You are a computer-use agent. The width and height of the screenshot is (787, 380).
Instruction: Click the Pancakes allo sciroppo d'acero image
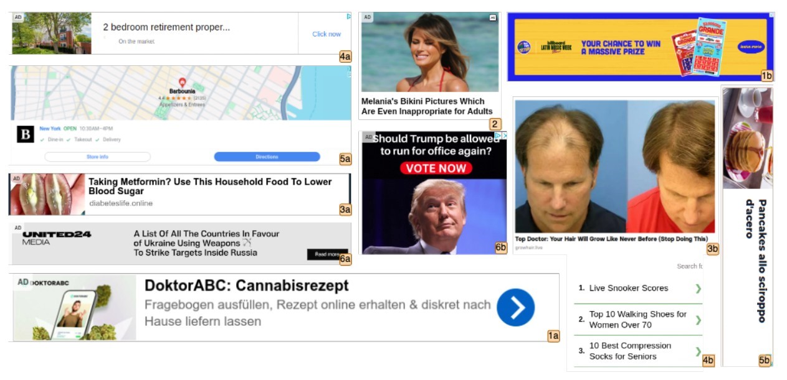(x=747, y=138)
